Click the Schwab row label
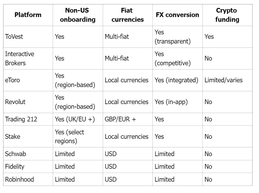 tap(15, 154)
